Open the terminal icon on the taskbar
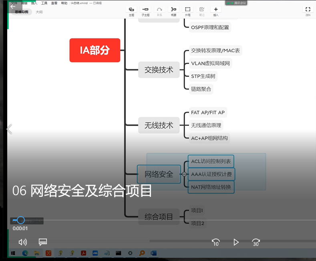 119,253
